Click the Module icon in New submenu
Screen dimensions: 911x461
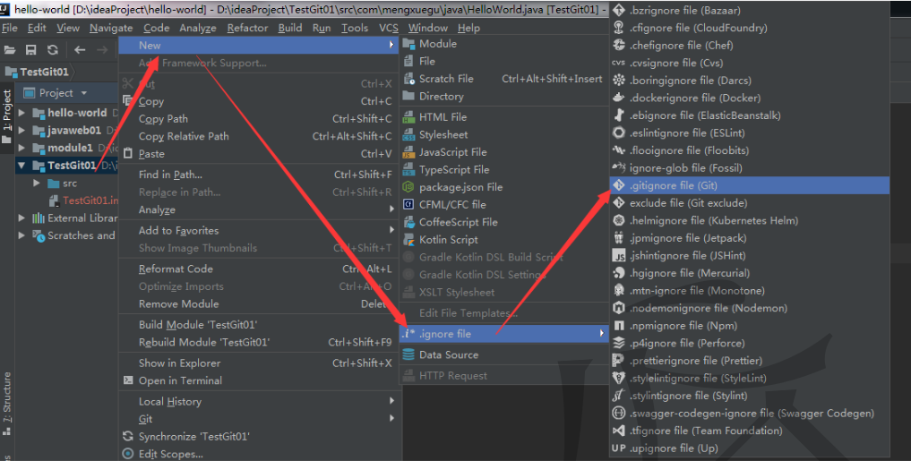tap(409, 44)
